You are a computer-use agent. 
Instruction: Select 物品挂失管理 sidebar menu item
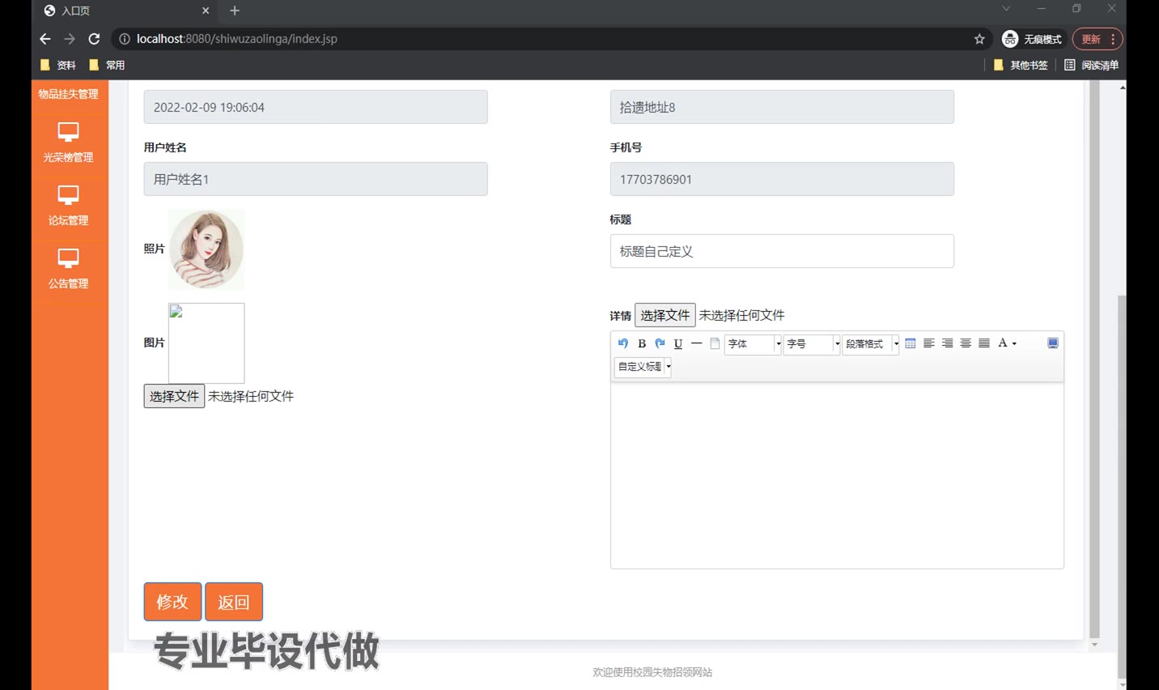click(69, 94)
